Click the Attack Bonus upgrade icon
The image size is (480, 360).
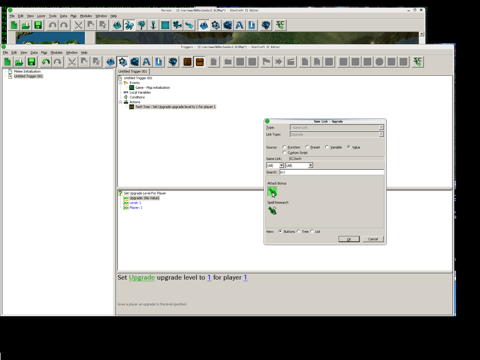coord(272,191)
